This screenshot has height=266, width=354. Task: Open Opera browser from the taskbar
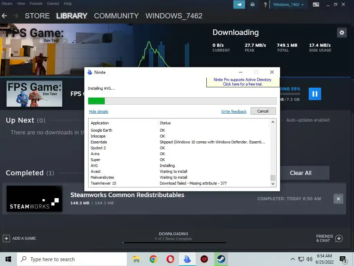170,259
